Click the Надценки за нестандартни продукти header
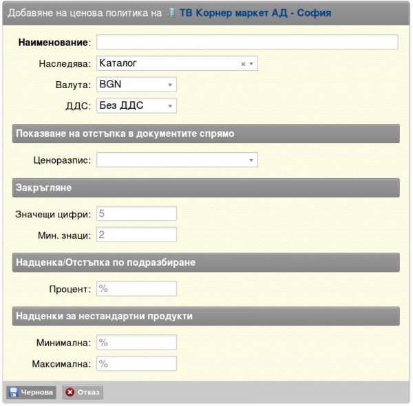 (x=206, y=316)
